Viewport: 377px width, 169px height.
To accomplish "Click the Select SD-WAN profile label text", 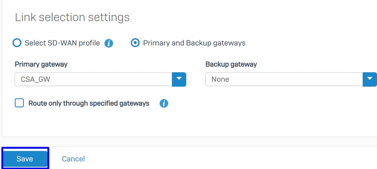I will pyautogui.click(x=62, y=43).
